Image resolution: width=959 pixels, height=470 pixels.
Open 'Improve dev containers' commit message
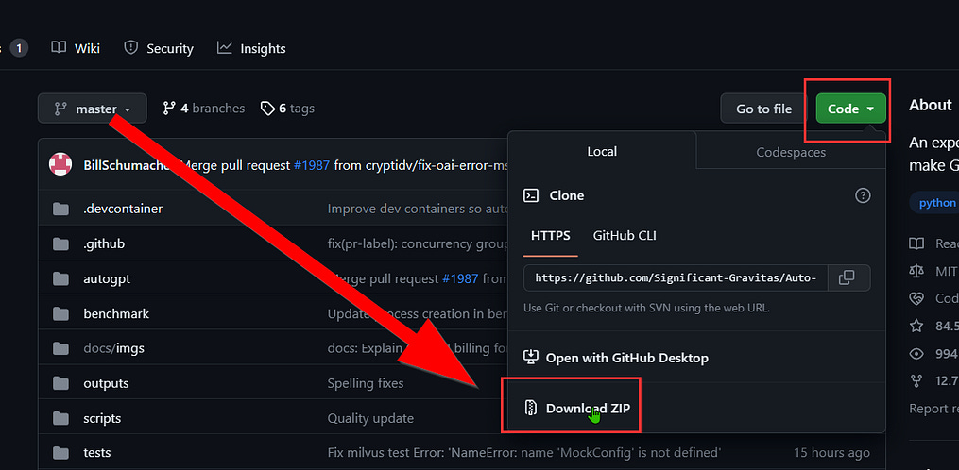pyautogui.click(x=418, y=209)
